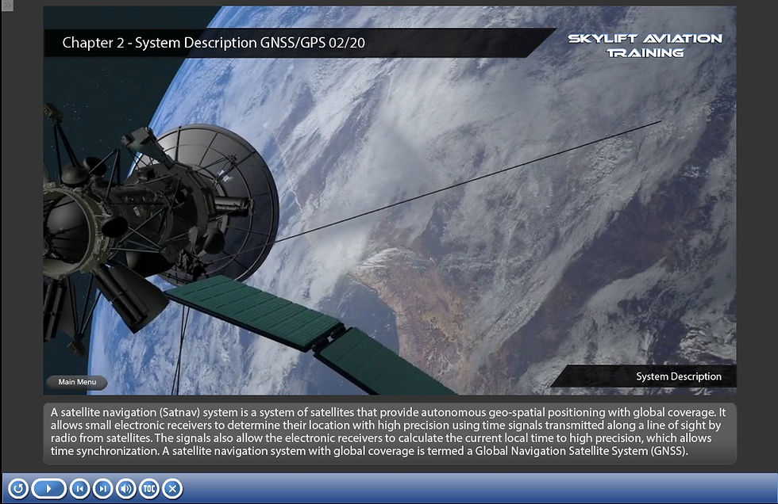Expand the side panel chevron at top-left
Image resolution: width=778 pixels, height=504 pixels.
[x=6, y=5]
